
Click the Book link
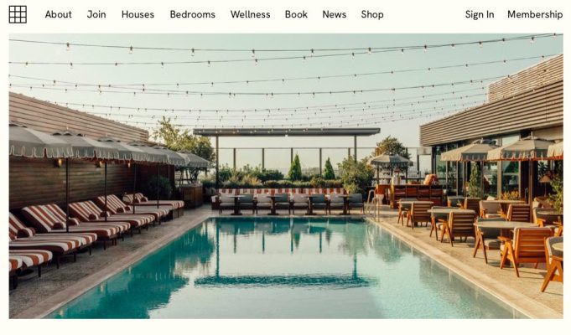tap(296, 14)
